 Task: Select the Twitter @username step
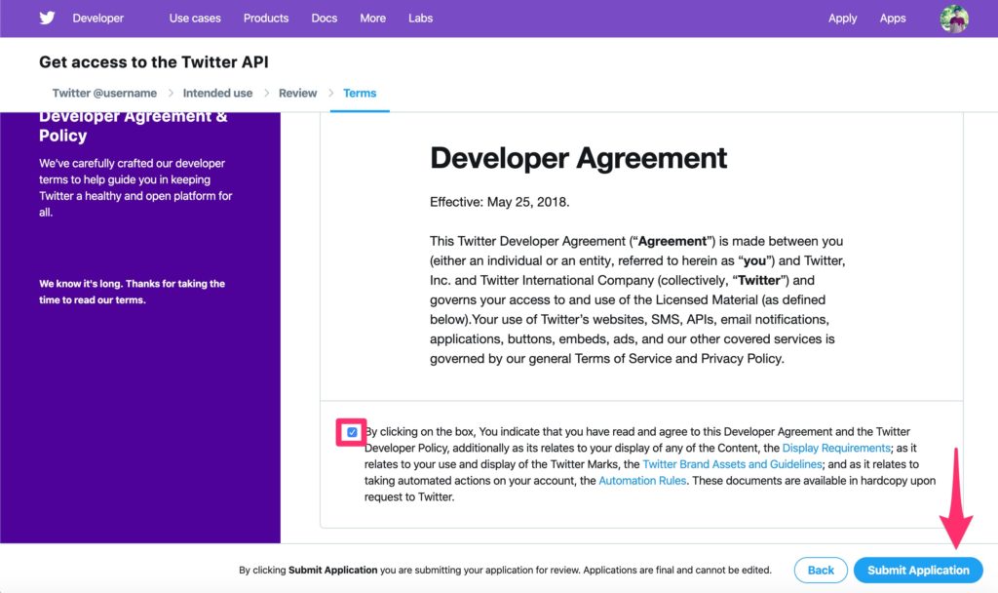[x=104, y=93]
